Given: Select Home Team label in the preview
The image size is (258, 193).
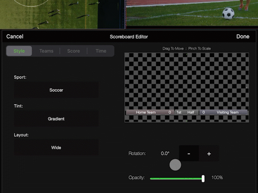Looking at the screenshot, I should [146, 112].
